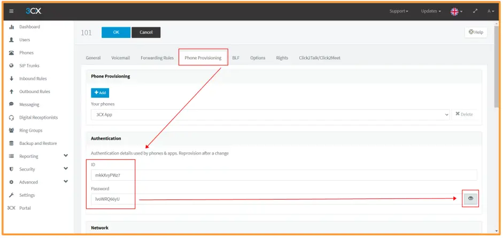Click the Security shield icon
The width and height of the screenshot is (503, 238).
(12, 169)
